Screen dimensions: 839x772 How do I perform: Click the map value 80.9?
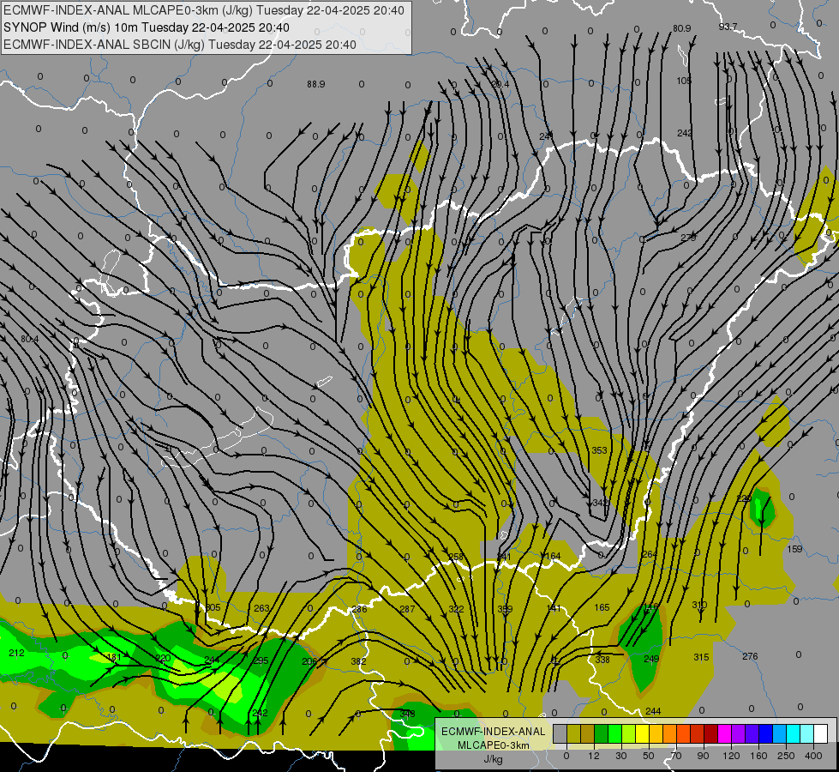click(x=681, y=28)
